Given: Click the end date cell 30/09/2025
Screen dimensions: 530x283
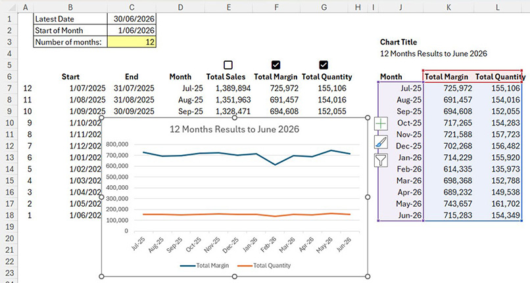Looking at the screenshot, I should point(132,111).
